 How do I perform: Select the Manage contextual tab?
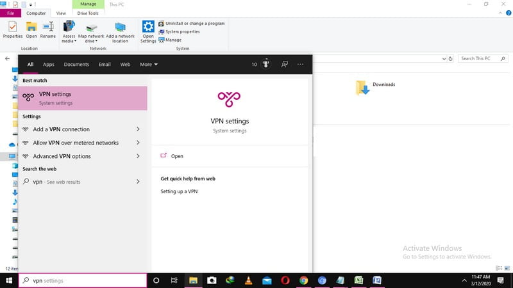click(x=88, y=4)
